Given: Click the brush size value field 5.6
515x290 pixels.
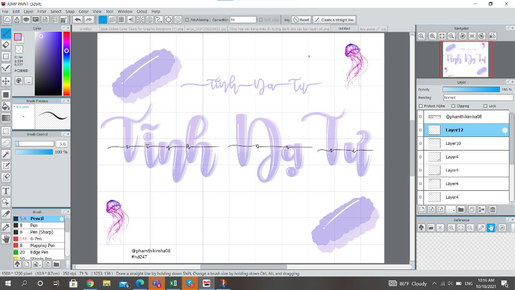Looking at the screenshot, I should (x=62, y=143).
